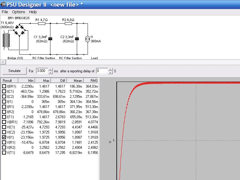Increase simulation time with up arrow

[50, 69]
